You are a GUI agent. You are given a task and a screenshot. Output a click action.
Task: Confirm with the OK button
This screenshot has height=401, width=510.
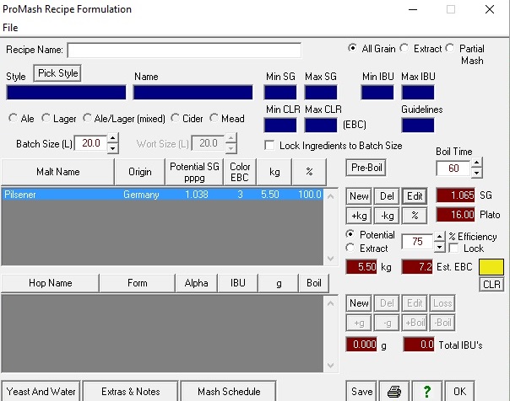pyautogui.click(x=459, y=391)
